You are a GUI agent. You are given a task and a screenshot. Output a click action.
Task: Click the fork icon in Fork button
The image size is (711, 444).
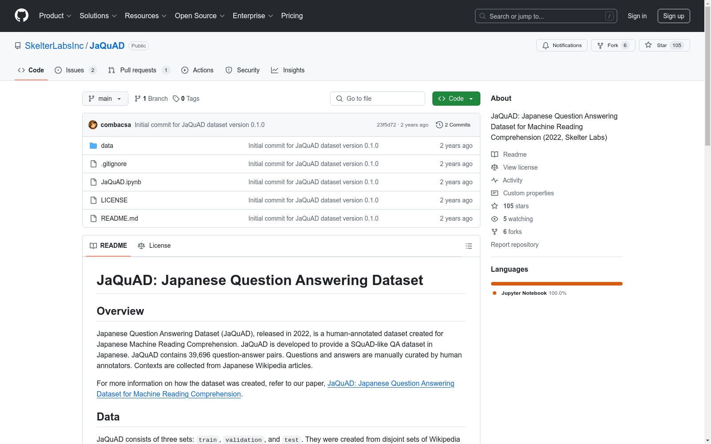coord(600,45)
